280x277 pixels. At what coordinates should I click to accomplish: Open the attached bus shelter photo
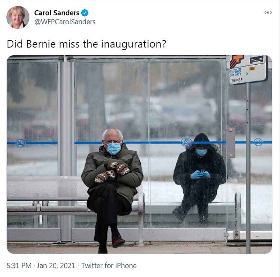139,154
